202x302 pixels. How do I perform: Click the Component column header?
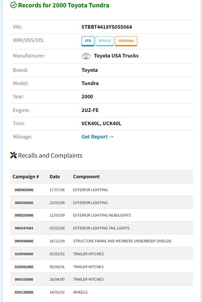(x=86, y=177)
